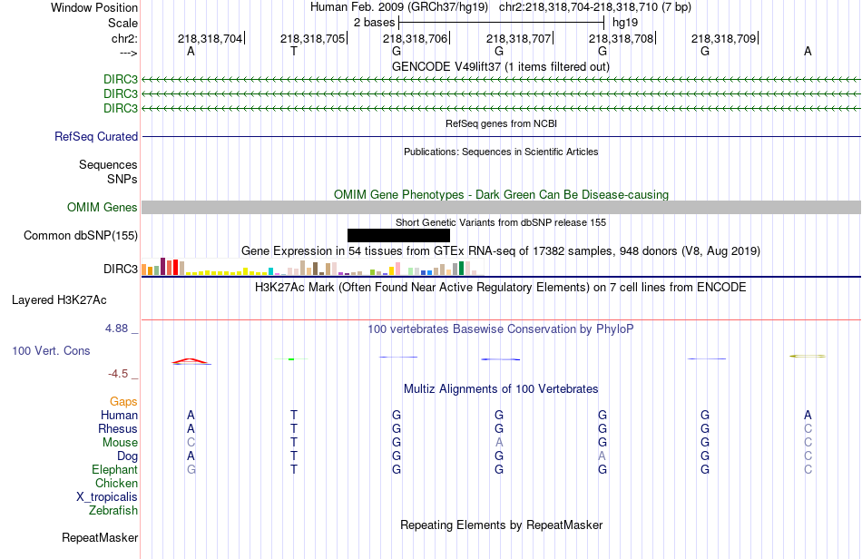Click the position label 218,318,704
This screenshot has width=862, height=559.
(210, 38)
